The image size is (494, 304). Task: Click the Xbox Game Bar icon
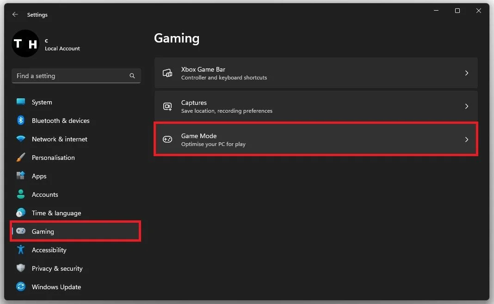[167, 73]
